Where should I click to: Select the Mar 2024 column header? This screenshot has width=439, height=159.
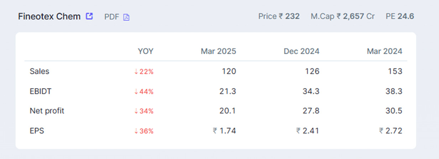click(385, 51)
